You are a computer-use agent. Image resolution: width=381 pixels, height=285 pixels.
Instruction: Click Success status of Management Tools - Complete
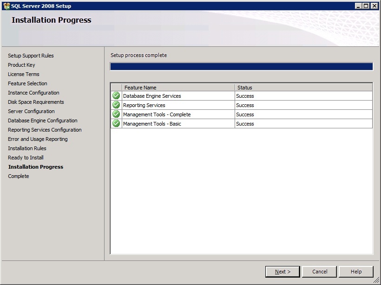coord(245,114)
